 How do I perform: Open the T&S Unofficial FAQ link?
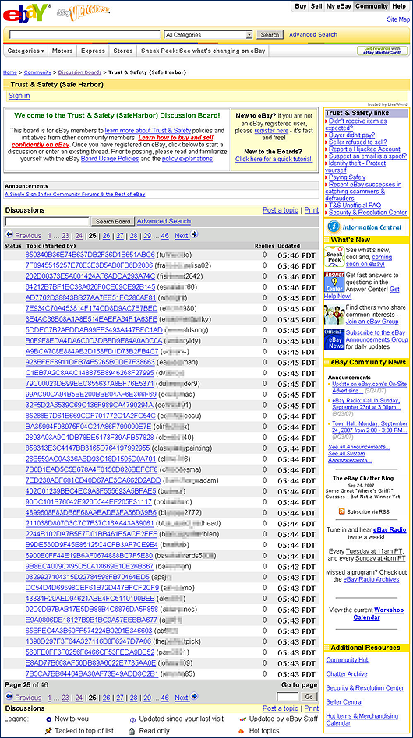tap(355, 206)
